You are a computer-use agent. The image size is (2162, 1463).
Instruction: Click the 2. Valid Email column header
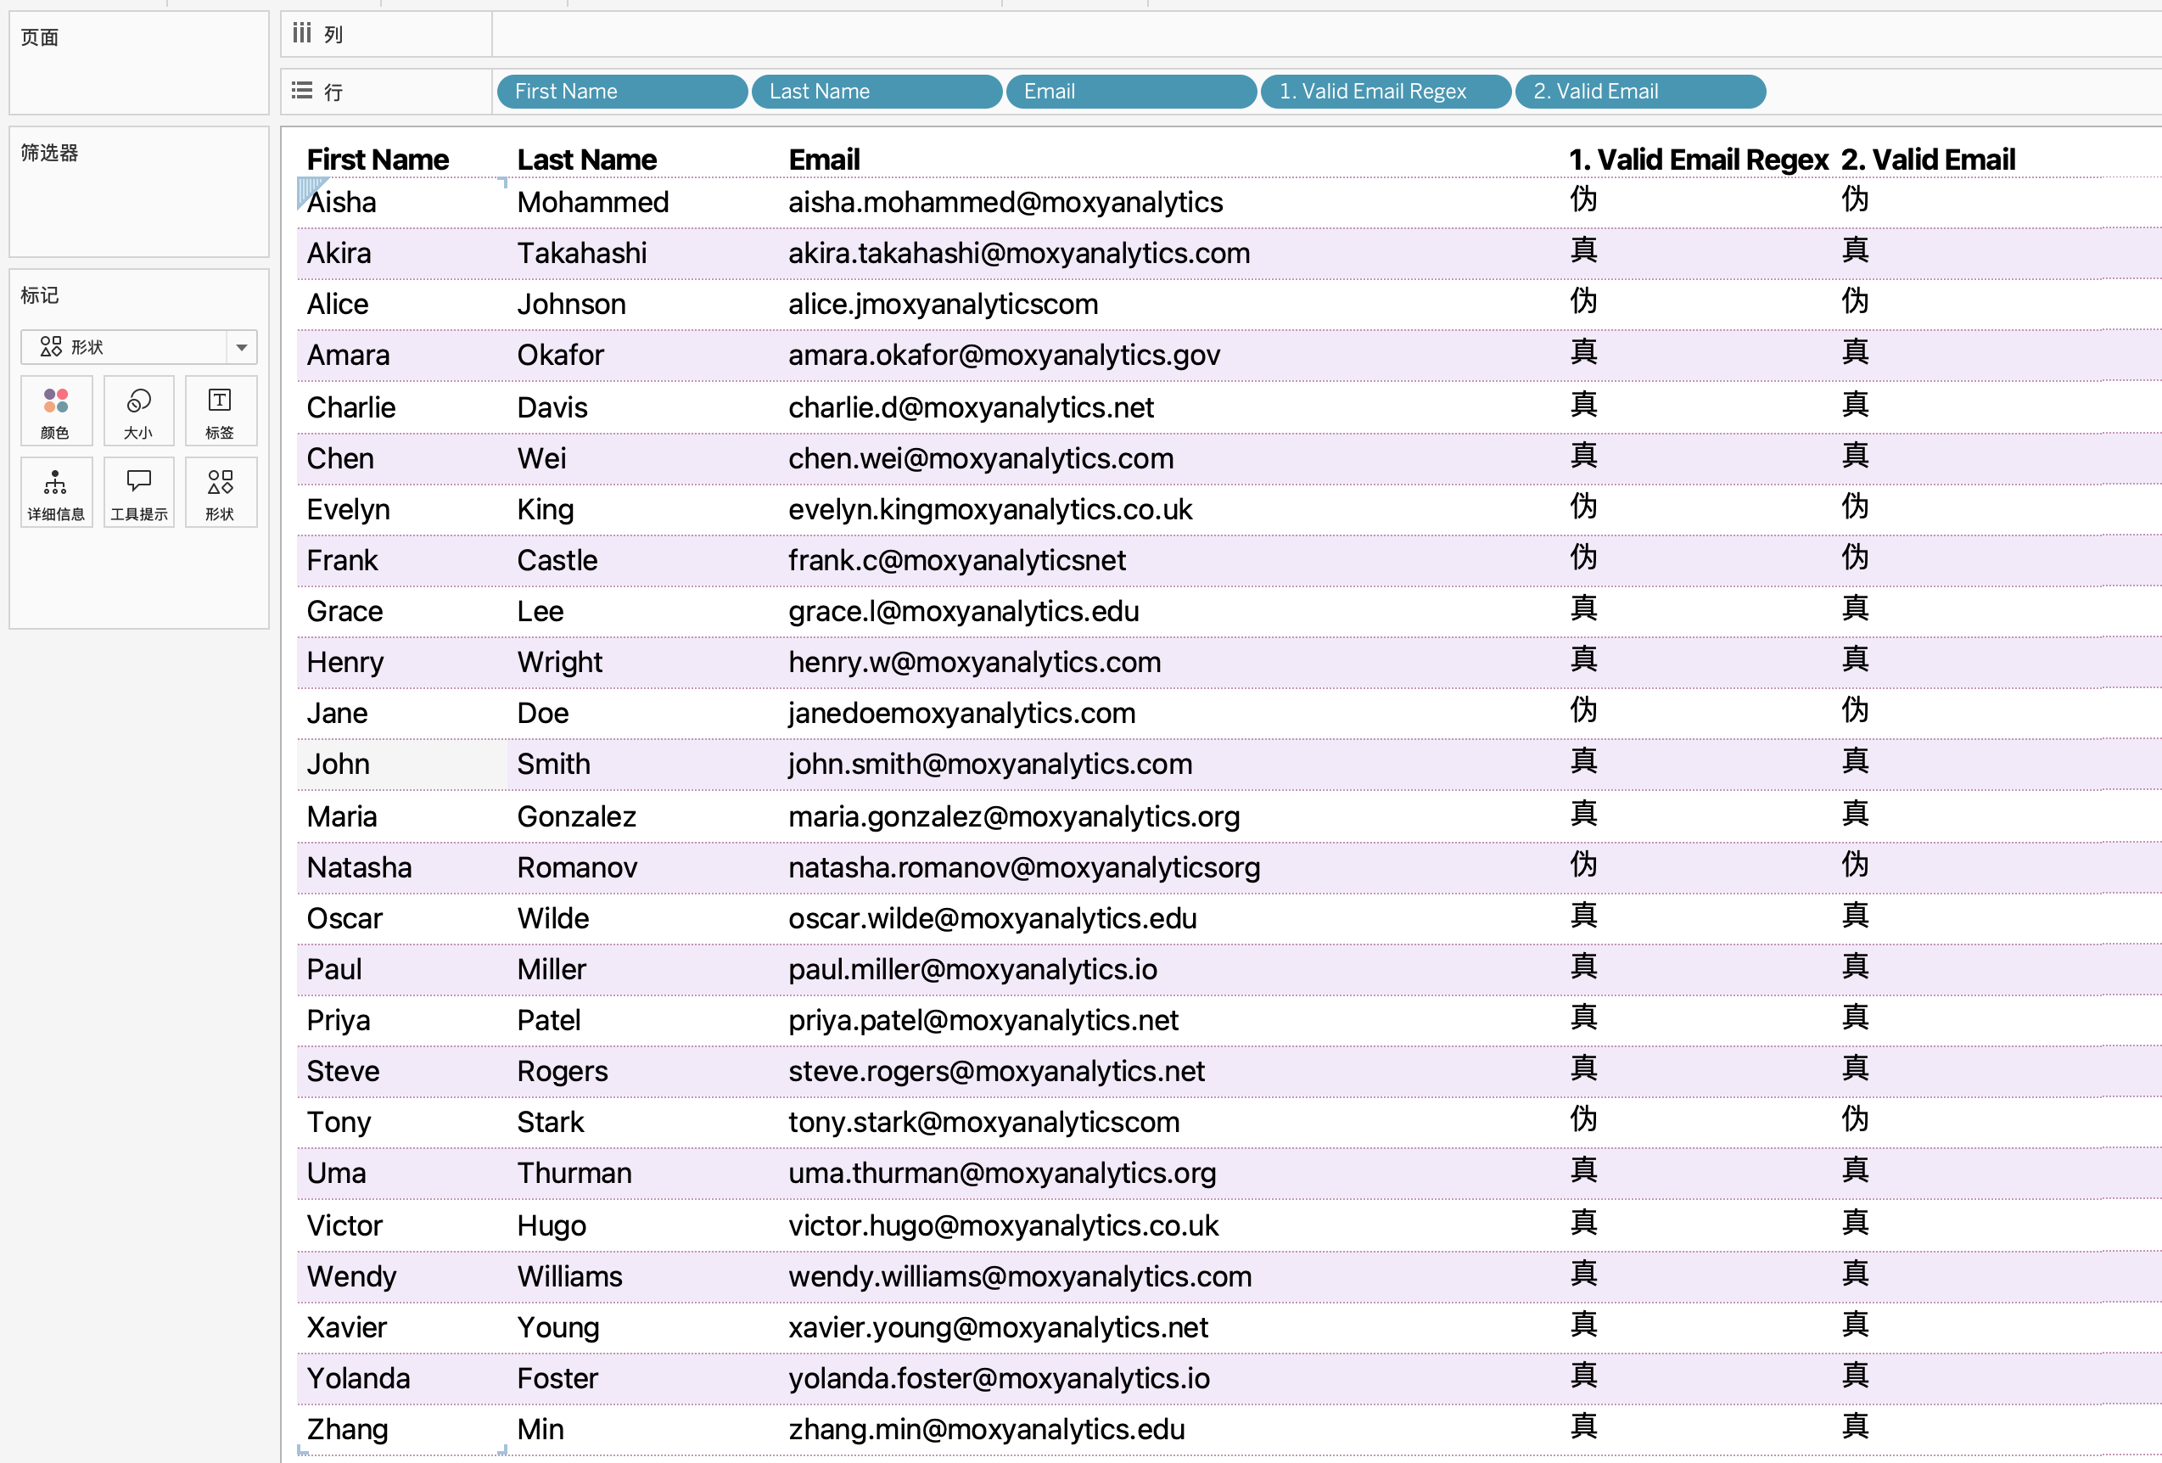1928,160
